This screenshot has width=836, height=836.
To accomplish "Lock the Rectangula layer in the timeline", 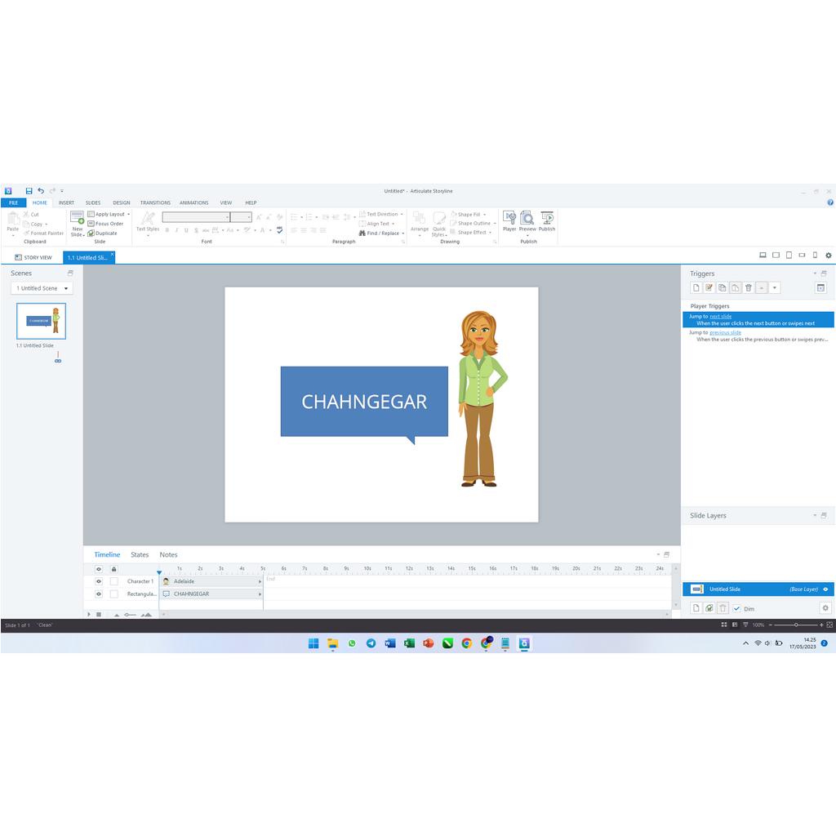I will [x=115, y=594].
